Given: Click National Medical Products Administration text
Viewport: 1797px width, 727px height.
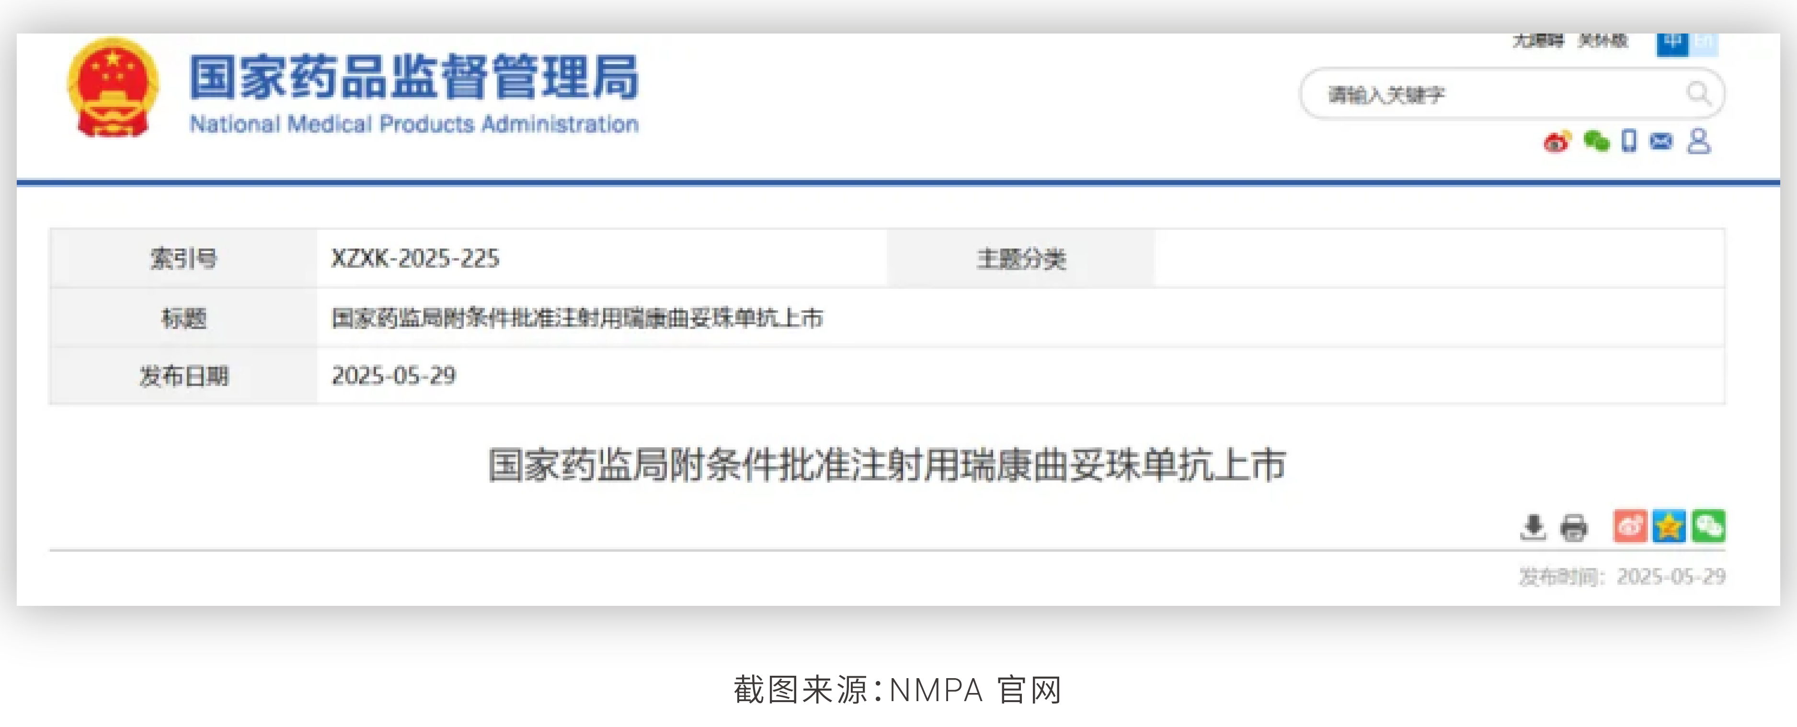Looking at the screenshot, I should [x=414, y=124].
